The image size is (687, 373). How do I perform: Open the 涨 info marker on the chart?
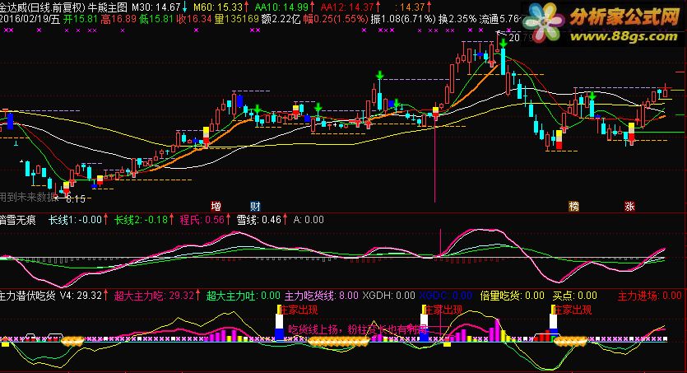(x=629, y=206)
